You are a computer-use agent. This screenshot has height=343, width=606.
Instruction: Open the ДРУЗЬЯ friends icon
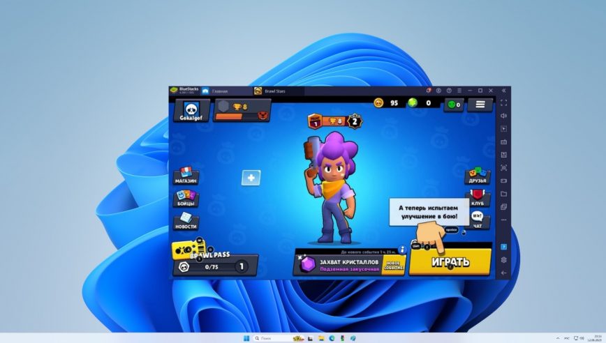[478, 176]
